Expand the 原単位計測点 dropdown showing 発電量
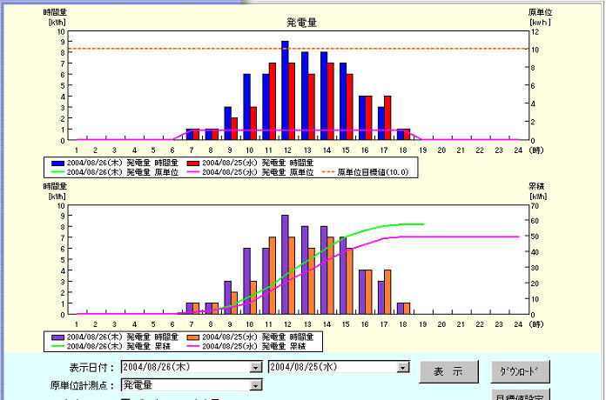The width and height of the screenshot is (606, 400). 255,385
